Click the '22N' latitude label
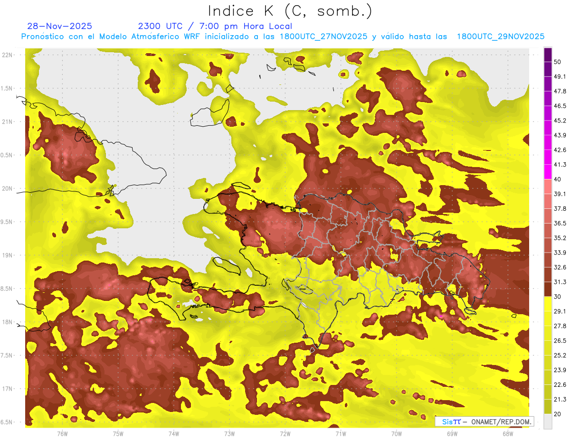Viewport: 570px width, 440px height. (8, 55)
